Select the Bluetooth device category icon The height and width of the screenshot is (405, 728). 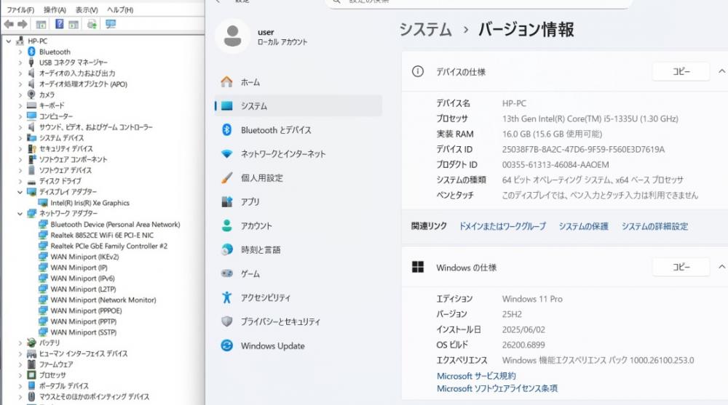pyautogui.click(x=31, y=52)
